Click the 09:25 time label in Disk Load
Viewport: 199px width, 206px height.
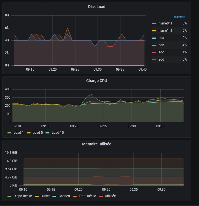(x=75, y=70)
